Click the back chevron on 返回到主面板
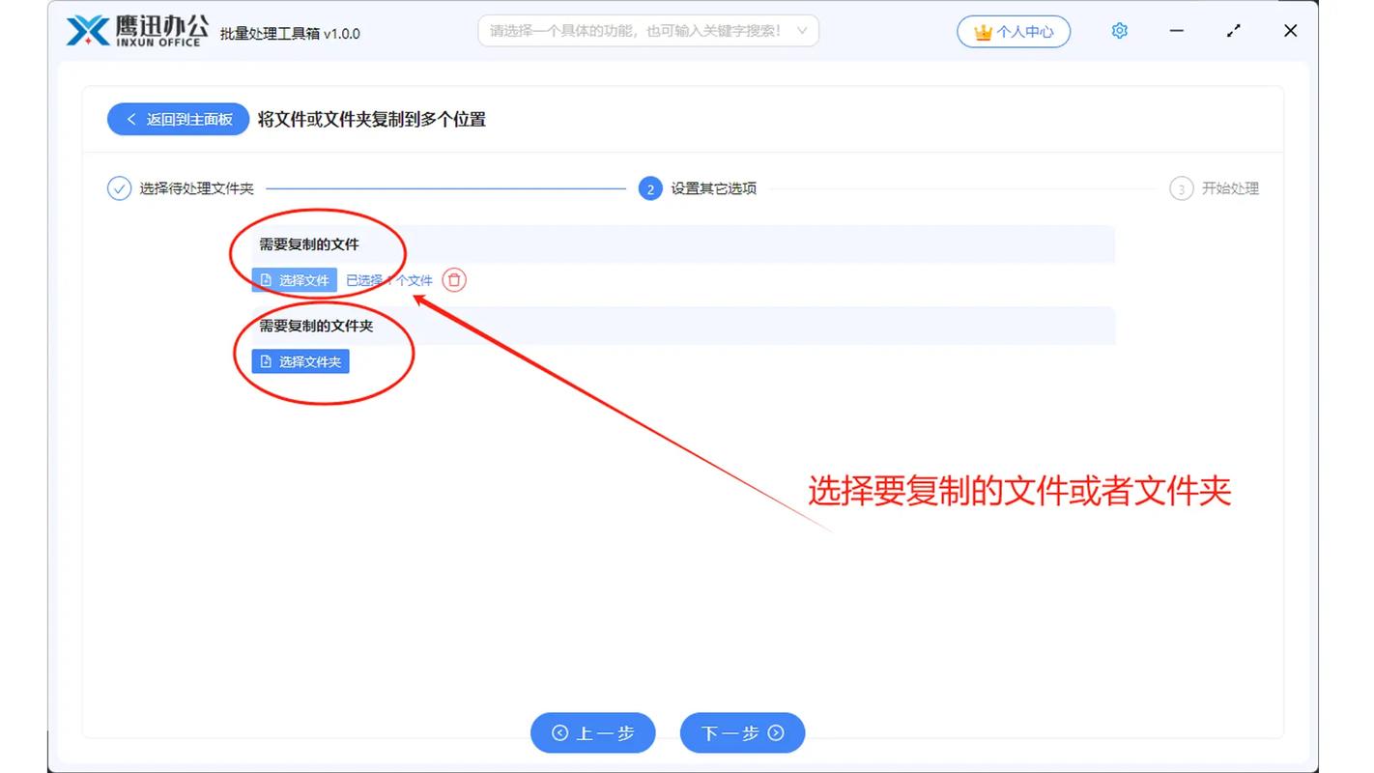This screenshot has width=1374, height=773. click(x=131, y=119)
